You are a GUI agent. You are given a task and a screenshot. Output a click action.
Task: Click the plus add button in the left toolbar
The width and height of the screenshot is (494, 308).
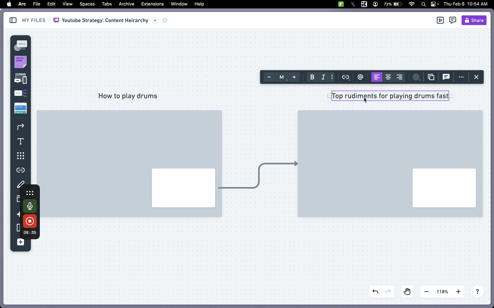click(x=20, y=242)
